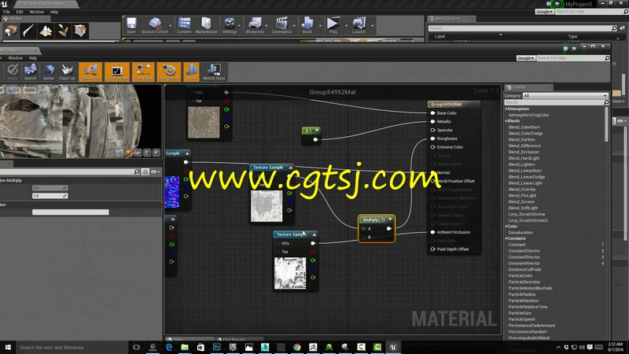Open Mobile Stats in material editor

point(214,72)
